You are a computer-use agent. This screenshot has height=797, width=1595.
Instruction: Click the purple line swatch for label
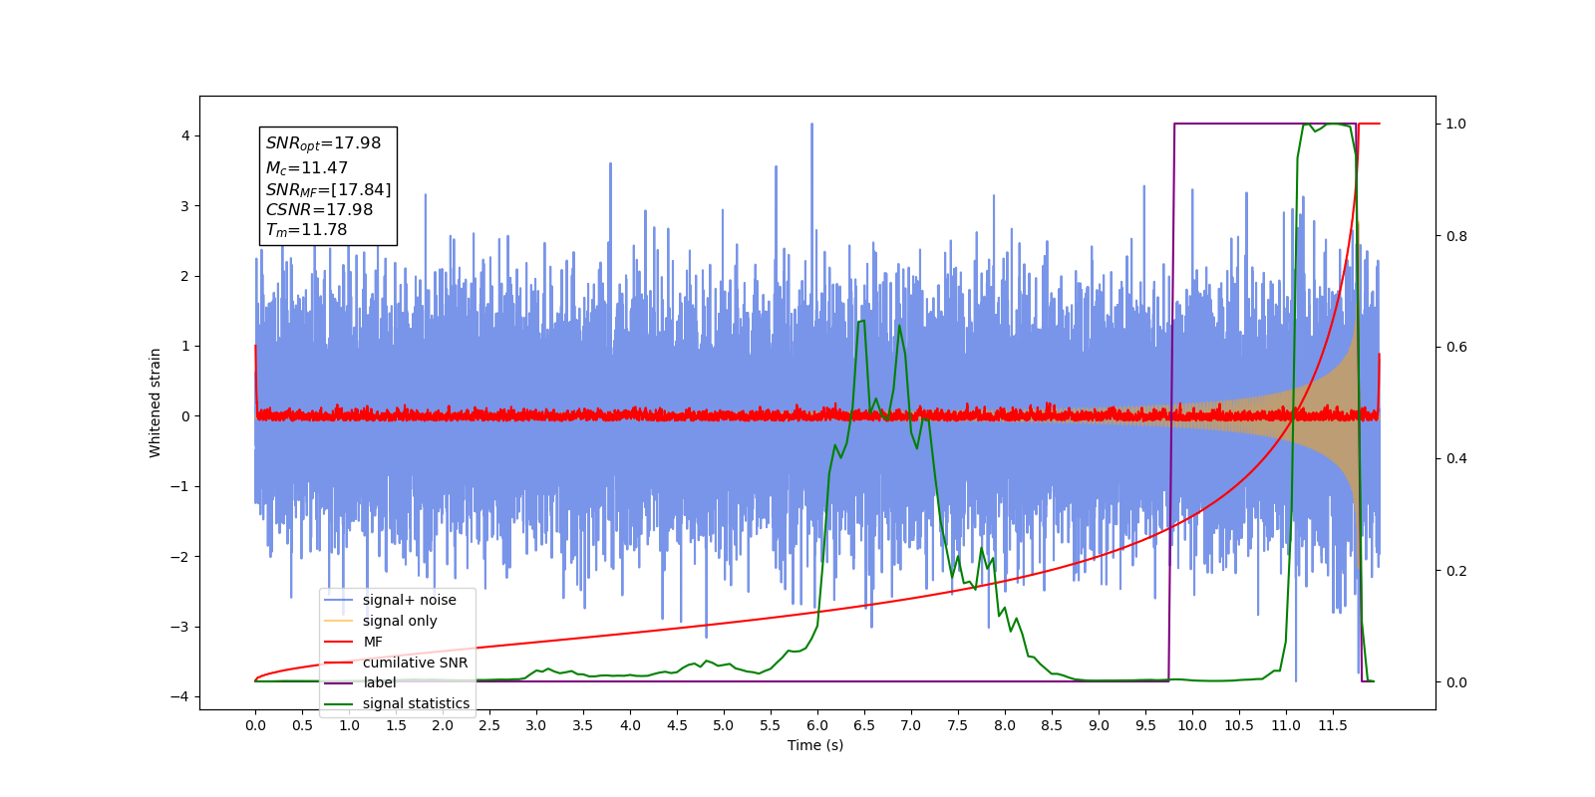click(339, 682)
